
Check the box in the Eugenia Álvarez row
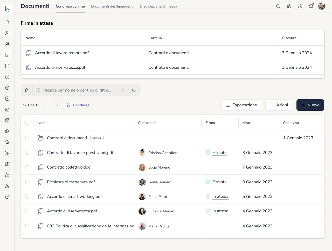[27, 211]
